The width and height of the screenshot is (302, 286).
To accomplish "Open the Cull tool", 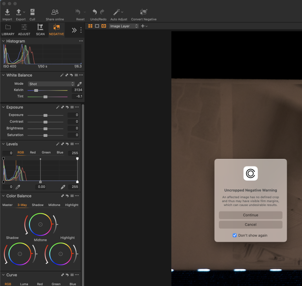I will [32, 12].
